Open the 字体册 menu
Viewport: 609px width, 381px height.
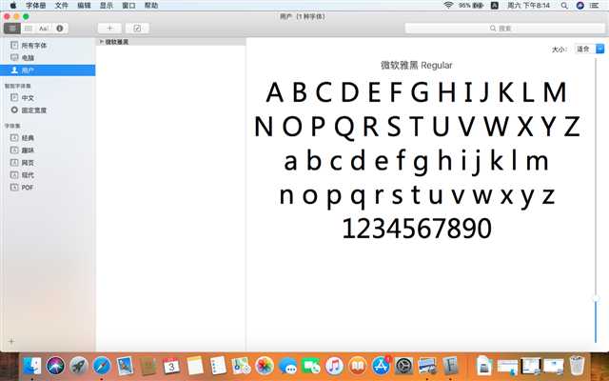(36, 6)
